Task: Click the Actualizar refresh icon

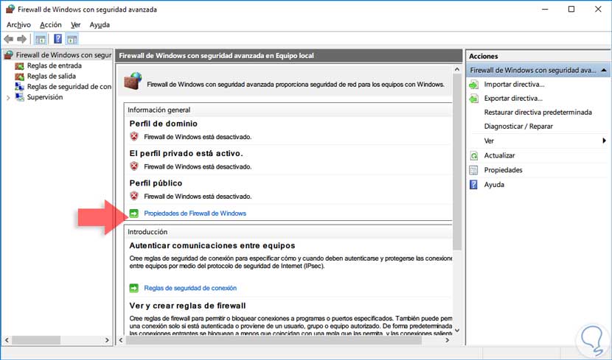Action: coord(474,155)
